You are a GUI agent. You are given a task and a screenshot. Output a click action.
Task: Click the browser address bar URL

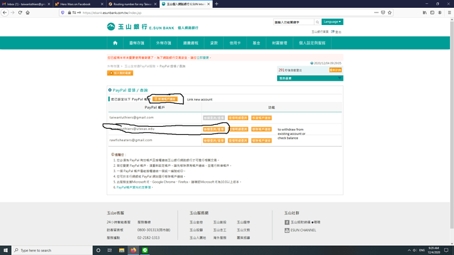pos(112,12)
